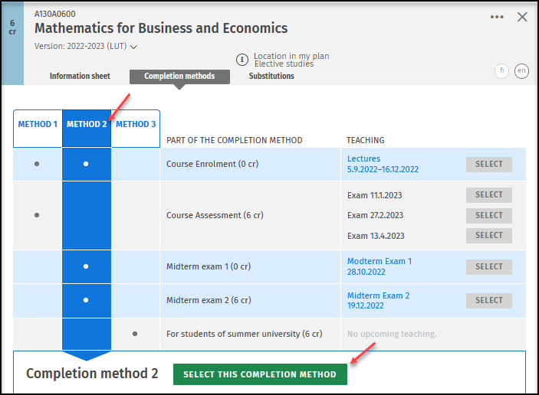Open the Lectures 5.9.2022–16.12.2022 link

(383, 164)
